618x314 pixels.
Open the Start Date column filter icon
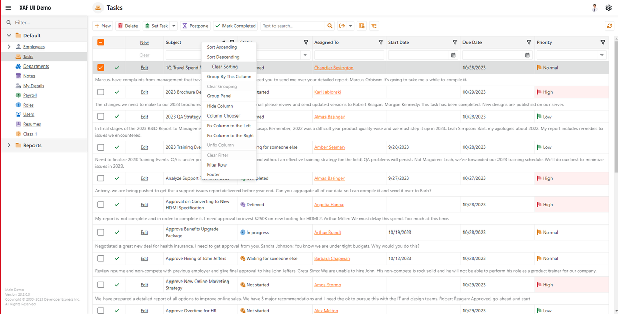tap(454, 42)
